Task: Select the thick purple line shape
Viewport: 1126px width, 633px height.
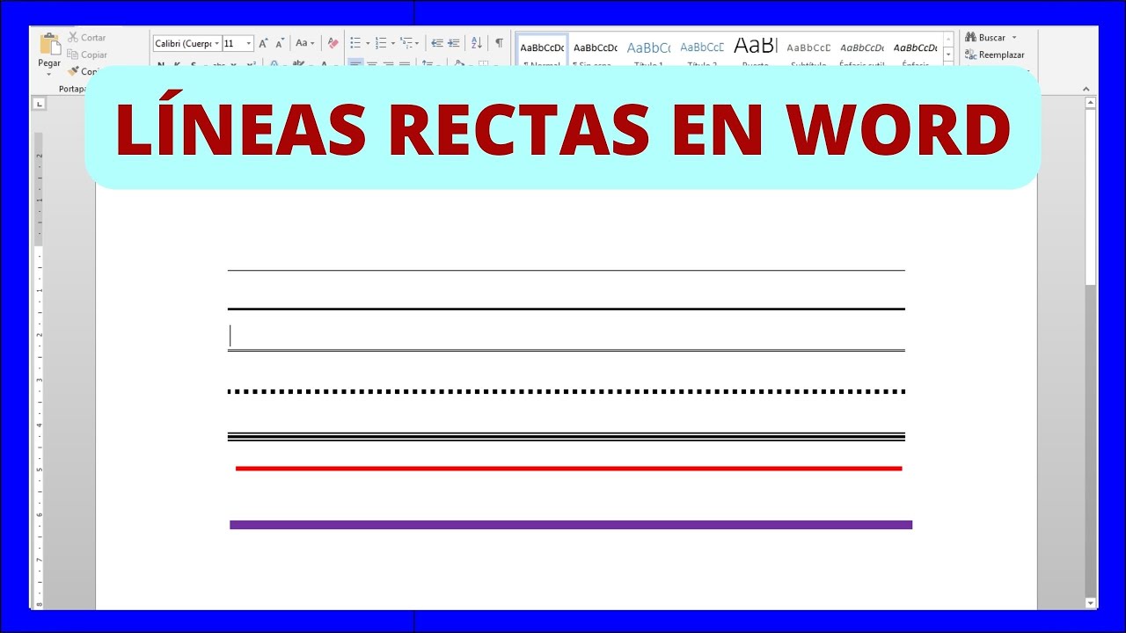Action: click(x=571, y=525)
